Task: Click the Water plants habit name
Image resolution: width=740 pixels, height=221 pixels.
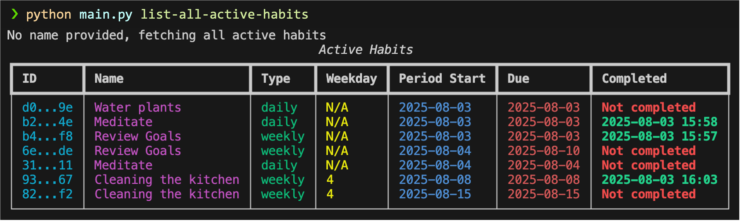Action: 137,108
